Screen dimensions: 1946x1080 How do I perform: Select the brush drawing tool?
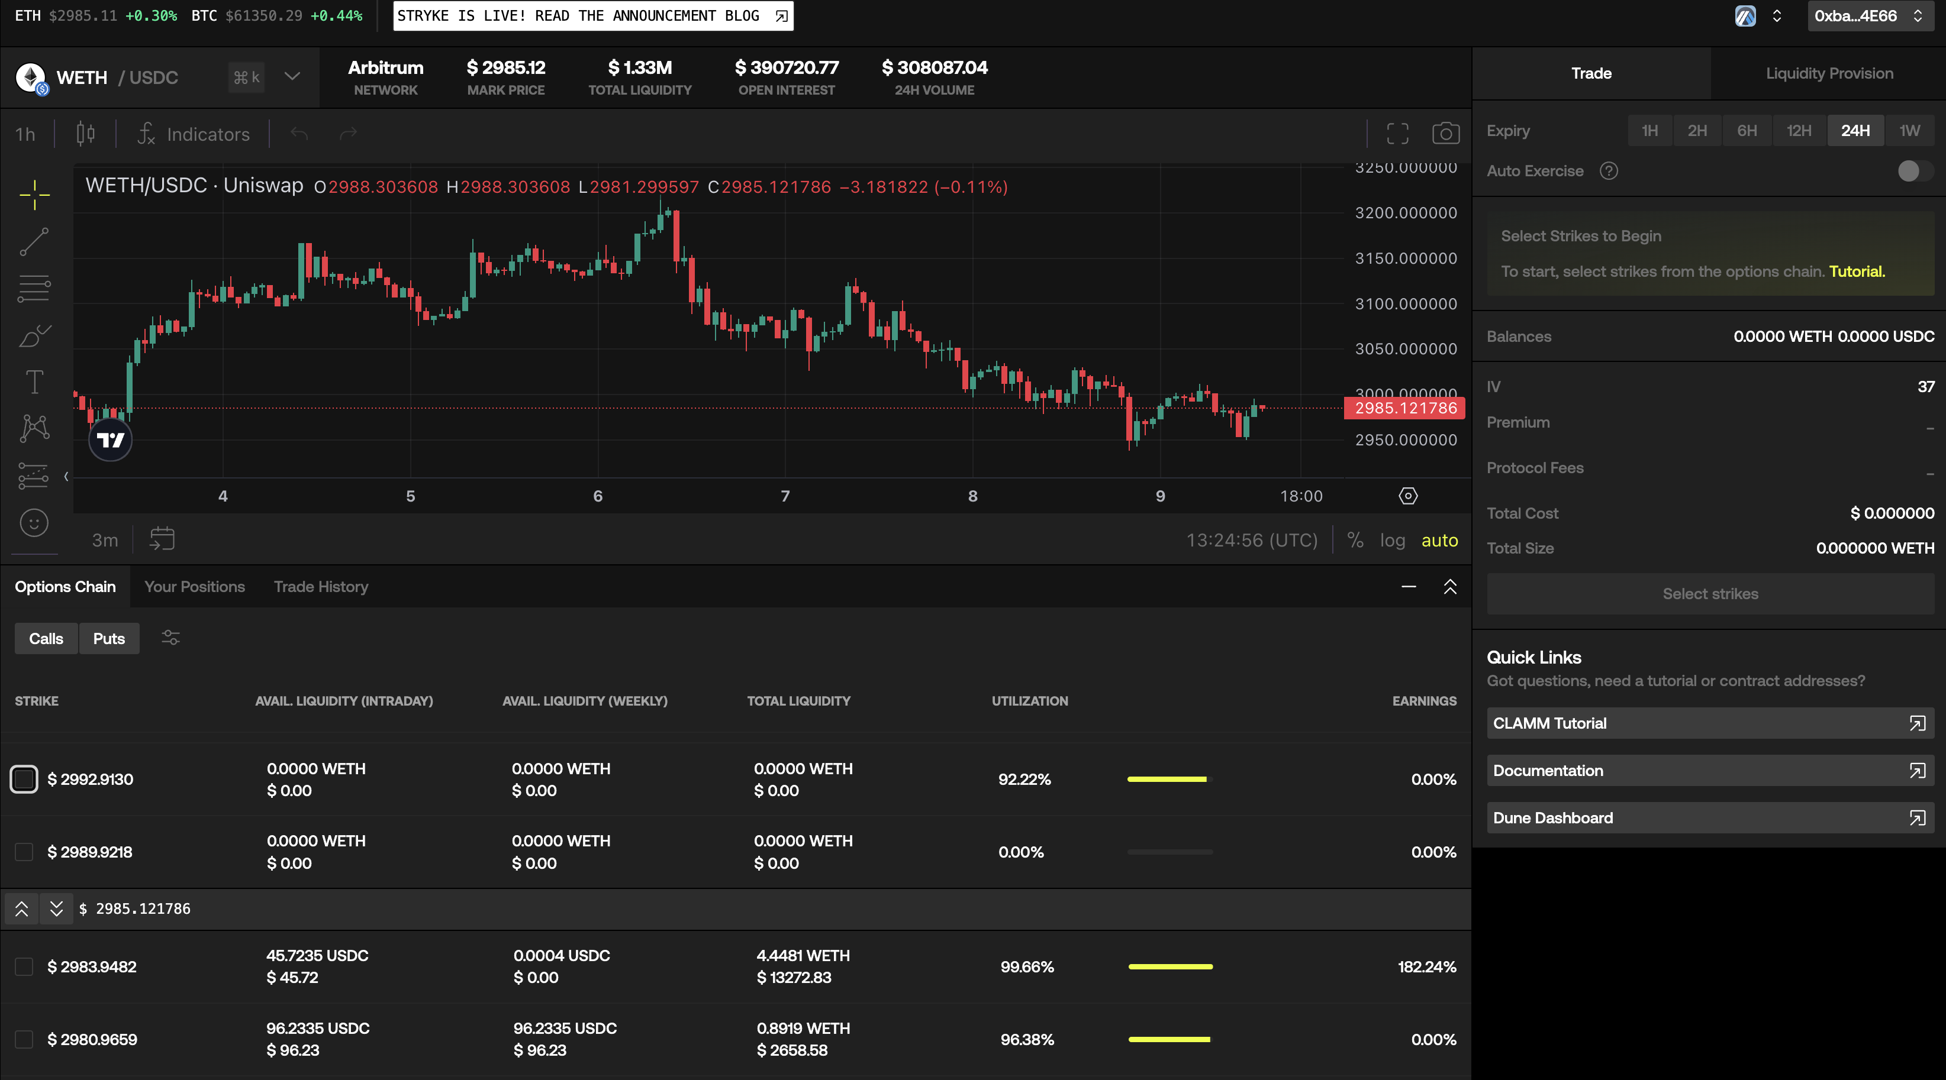tap(34, 335)
